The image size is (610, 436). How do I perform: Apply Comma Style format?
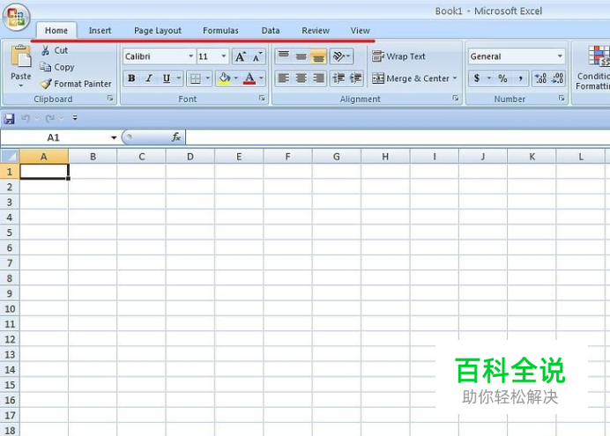[x=520, y=78]
